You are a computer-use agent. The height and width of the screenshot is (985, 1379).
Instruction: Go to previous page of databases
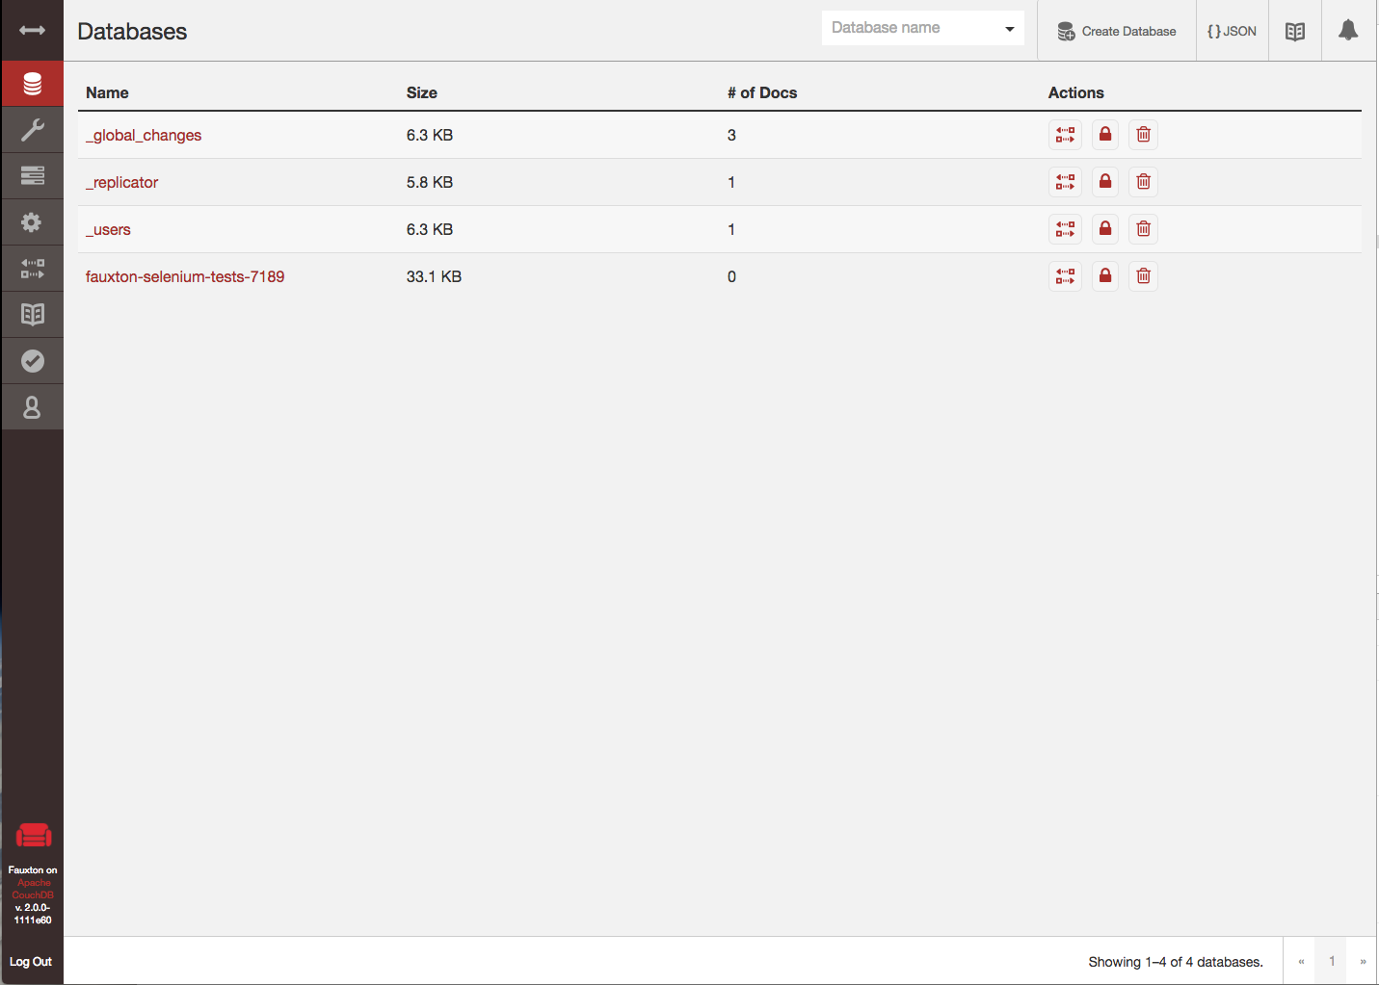pyautogui.click(x=1301, y=961)
